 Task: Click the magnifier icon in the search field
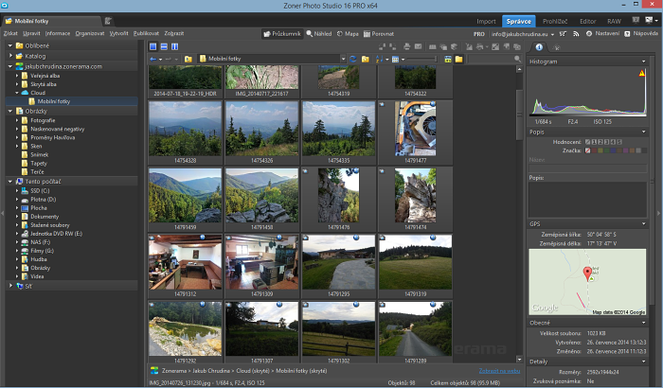(517, 60)
